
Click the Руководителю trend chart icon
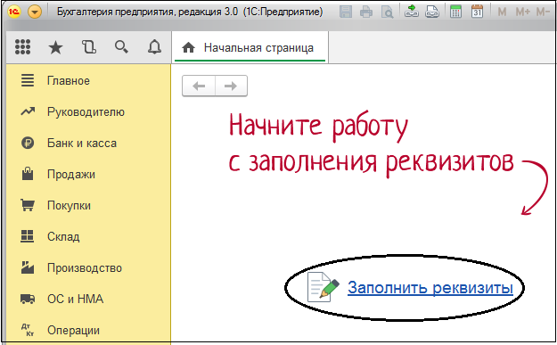[x=28, y=111]
